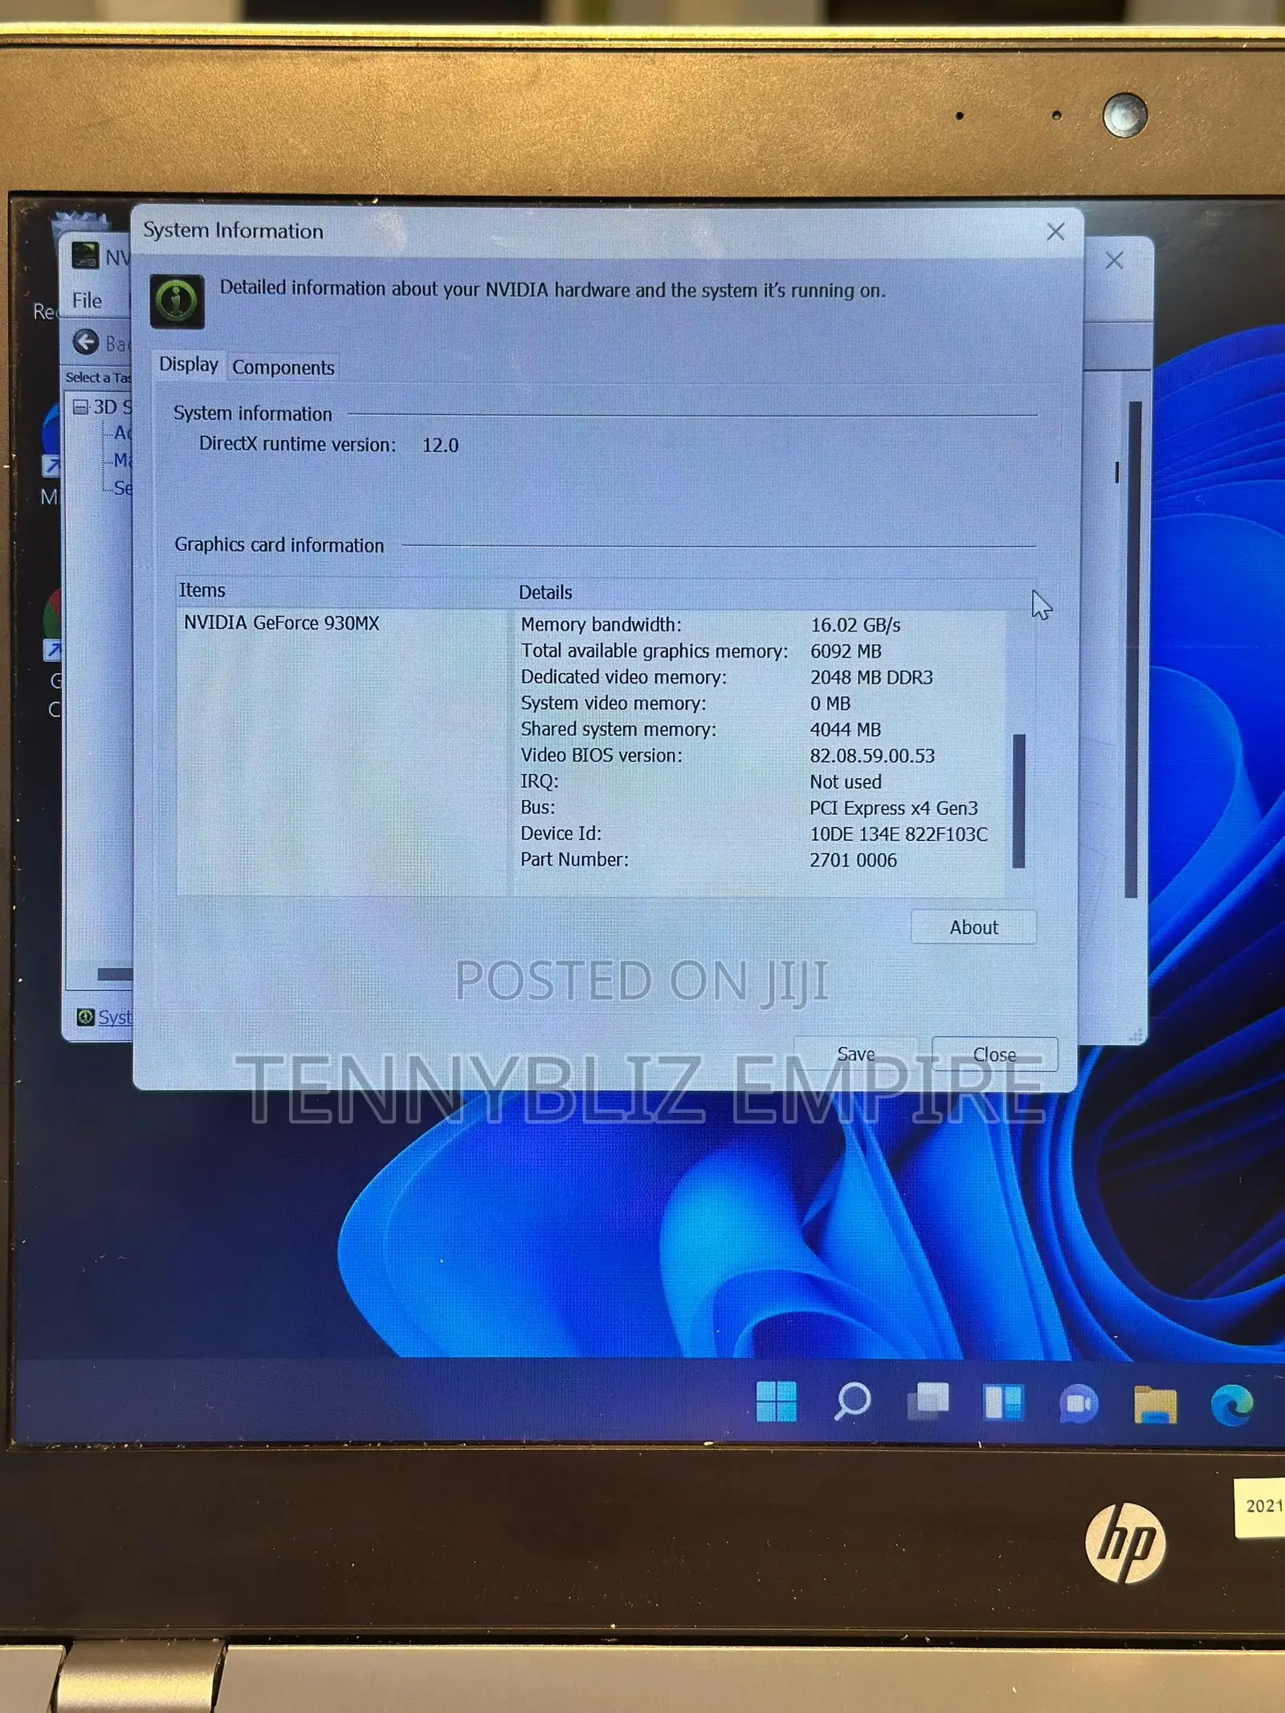This screenshot has width=1285, height=1713.
Task: Click NVIDIA Control Panel right scrollbar
Action: pyautogui.click(x=1133, y=649)
